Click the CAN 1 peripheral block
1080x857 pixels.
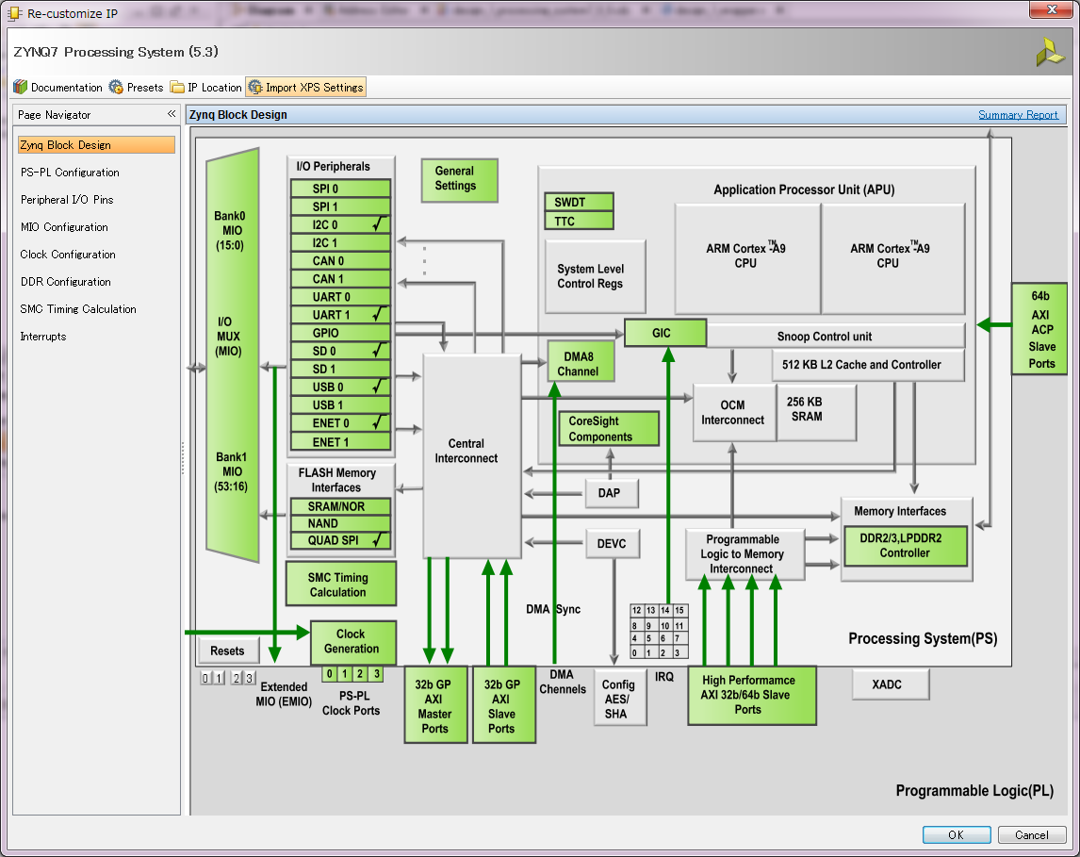tap(340, 278)
